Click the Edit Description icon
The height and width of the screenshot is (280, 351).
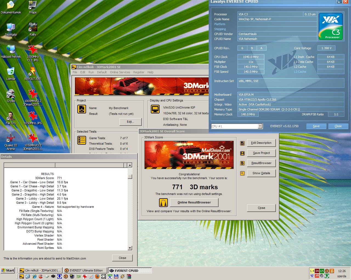[x=242, y=143]
